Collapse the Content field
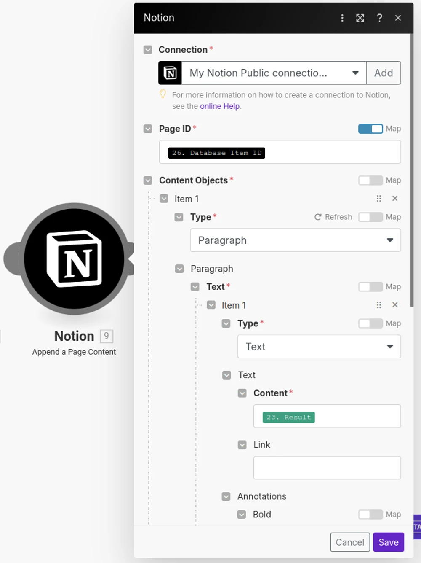The height and width of the screenshot is (563, 421). point(242,393)
